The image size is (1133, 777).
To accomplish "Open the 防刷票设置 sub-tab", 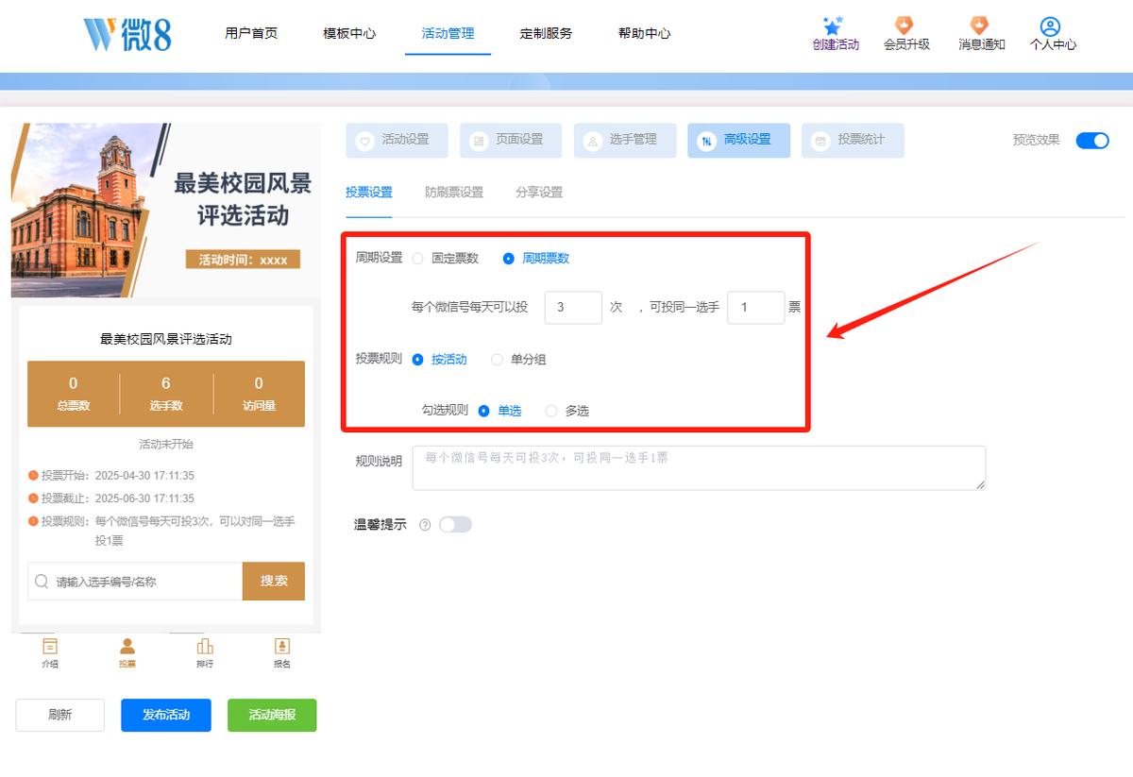I will coord(454,193).
